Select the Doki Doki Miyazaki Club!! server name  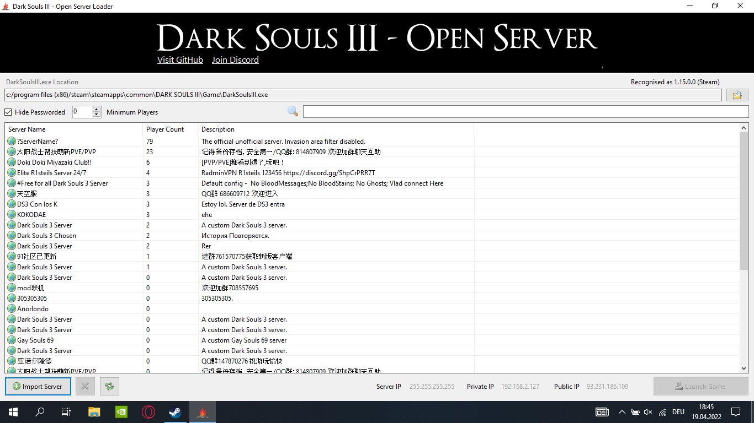tap(54, 162)
